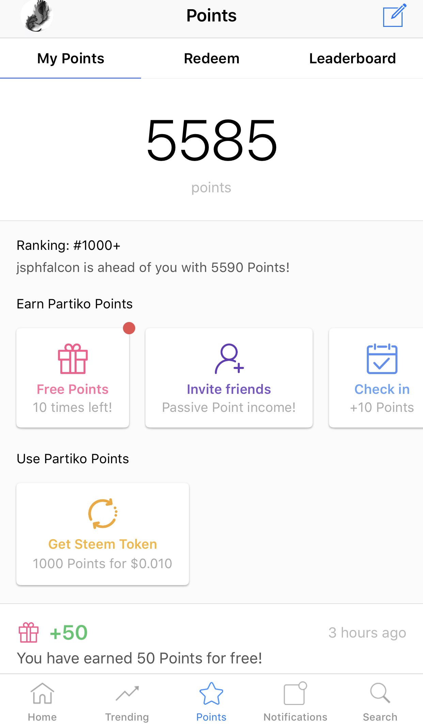Click the 1000 Points for $0.010 label
The image size is (423, 724).
pos(103,563)
